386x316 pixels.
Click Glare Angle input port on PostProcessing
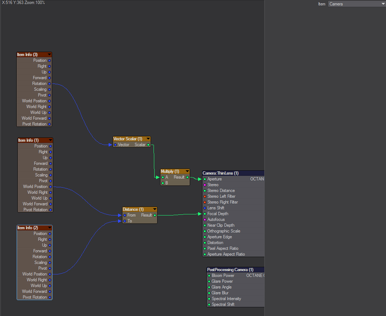(209, 287)
